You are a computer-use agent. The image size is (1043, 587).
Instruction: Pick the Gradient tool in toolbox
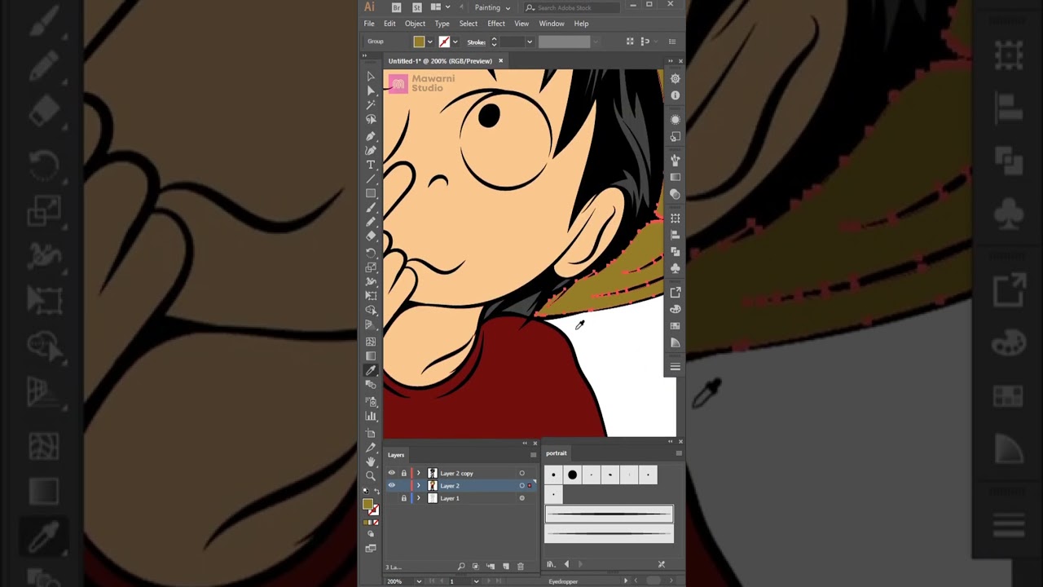tap(371, 356)
